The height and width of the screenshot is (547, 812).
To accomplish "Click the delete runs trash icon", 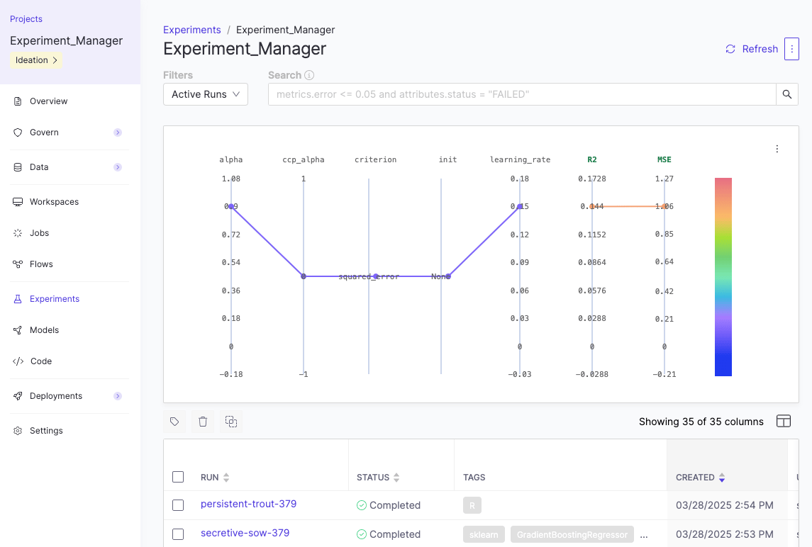I will point(203,422).
